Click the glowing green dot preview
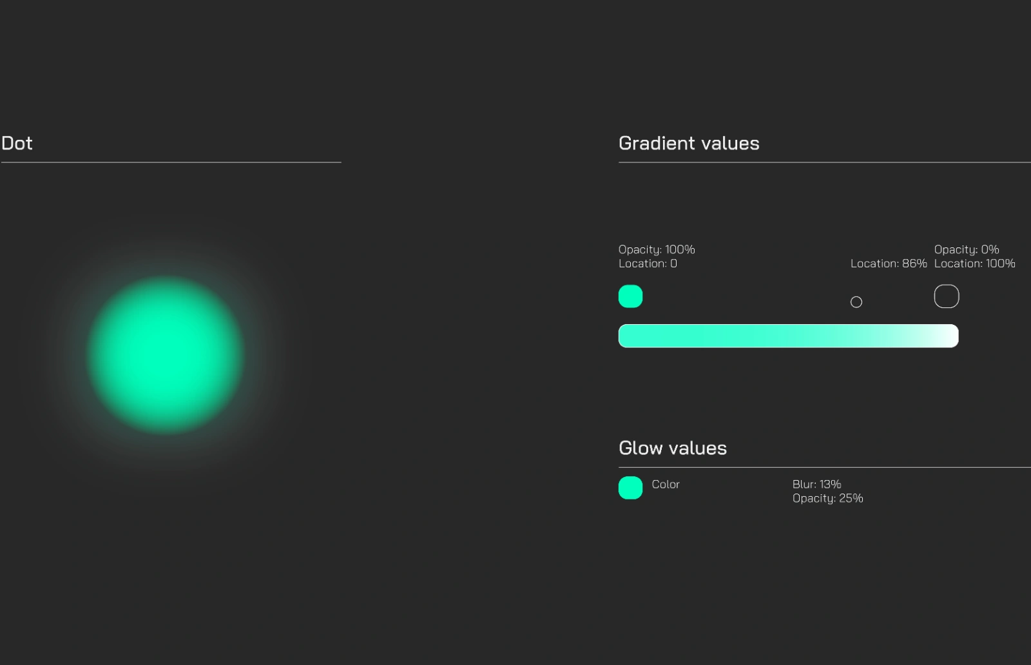 (x=166, y=354)
